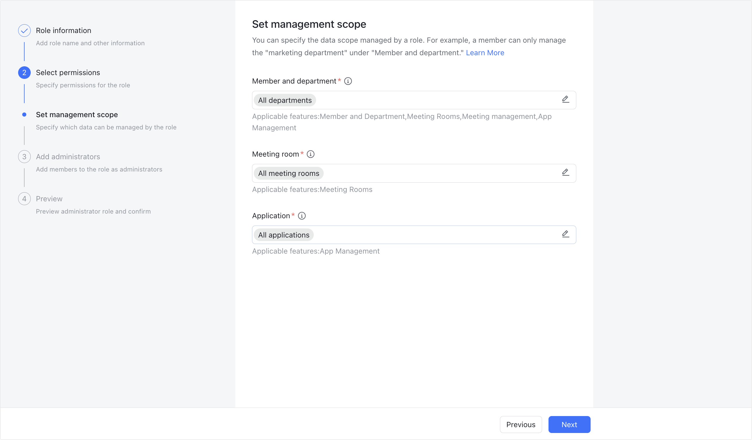The width and height of the screenshot is (752, 440).
Task: Click the step 3 circle for Add administrators
Action: point(25,157)
